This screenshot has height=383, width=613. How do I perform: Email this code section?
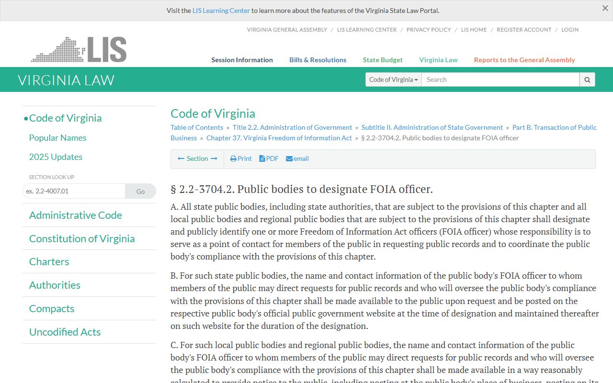[297, 158]
